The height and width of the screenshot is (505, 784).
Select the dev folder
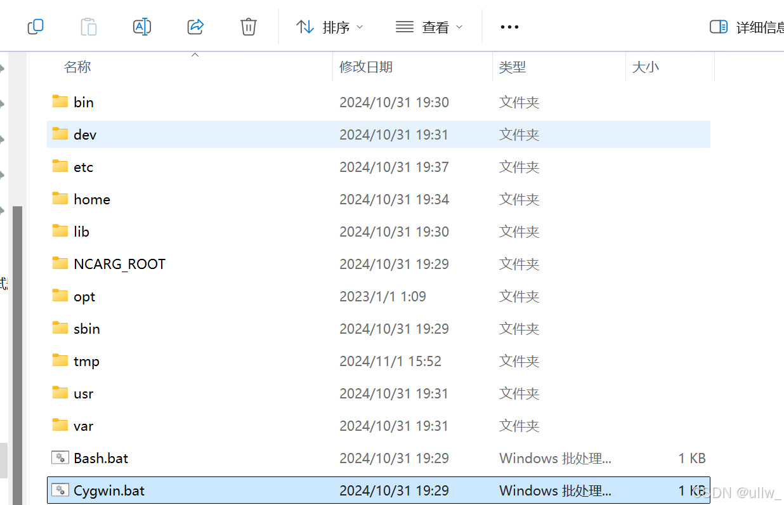click(84, 134)
